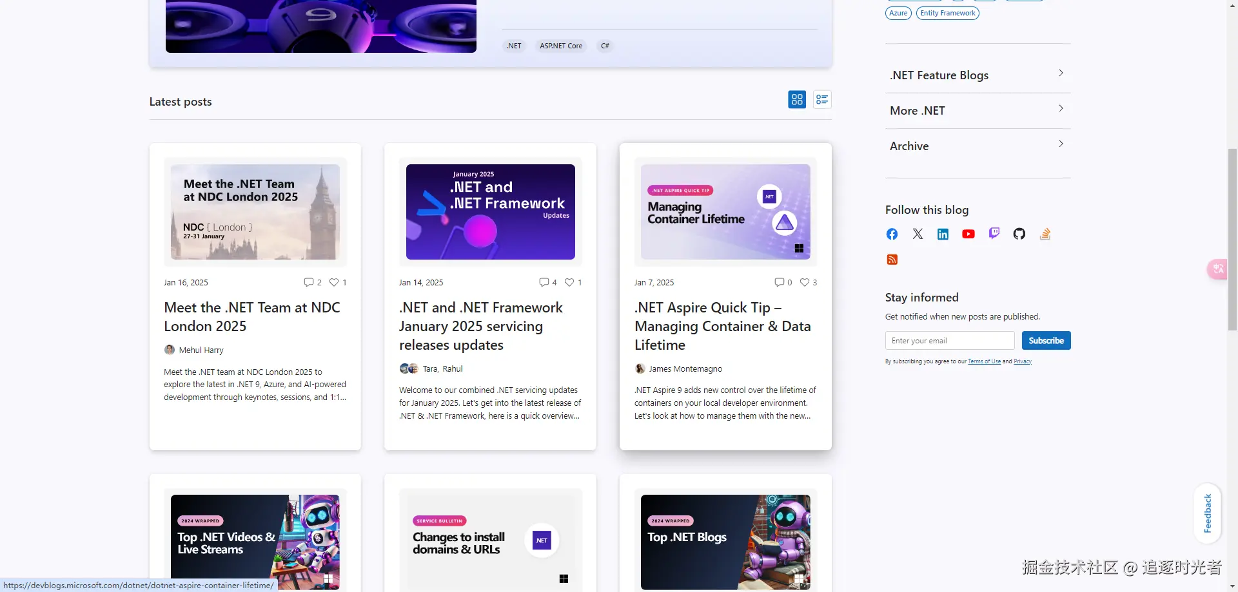The width and height of the screenshot is (1238, 592).
Task: Click the .NET tag
Action: 514,46
